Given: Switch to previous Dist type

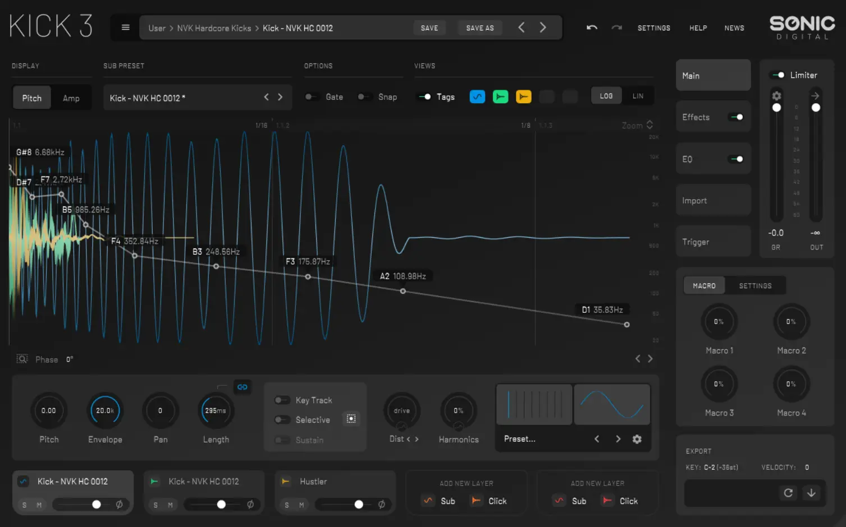Looking at the screenshot, I should pyautogui.click(x=408, y=439).
